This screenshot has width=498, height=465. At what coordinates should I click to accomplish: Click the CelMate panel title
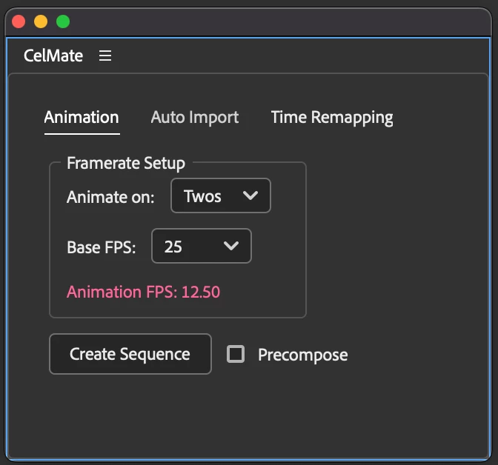click(53, 56)
